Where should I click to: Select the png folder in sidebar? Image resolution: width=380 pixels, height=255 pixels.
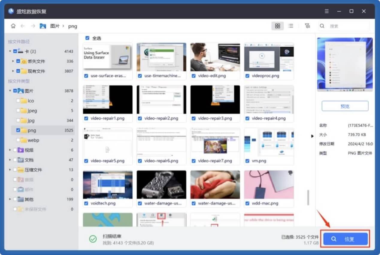coord(31,130)
